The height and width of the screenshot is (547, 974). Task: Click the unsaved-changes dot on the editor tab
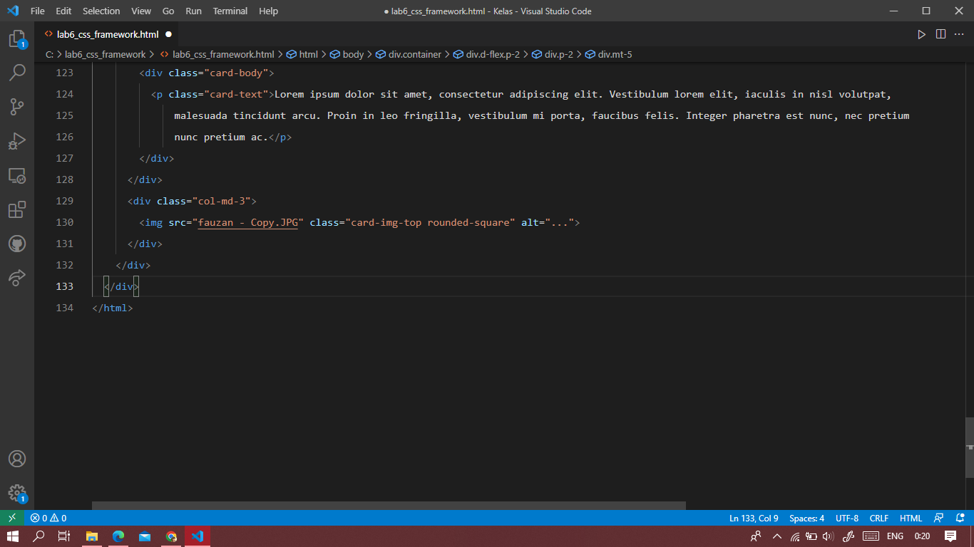click(x=168, y=34)
